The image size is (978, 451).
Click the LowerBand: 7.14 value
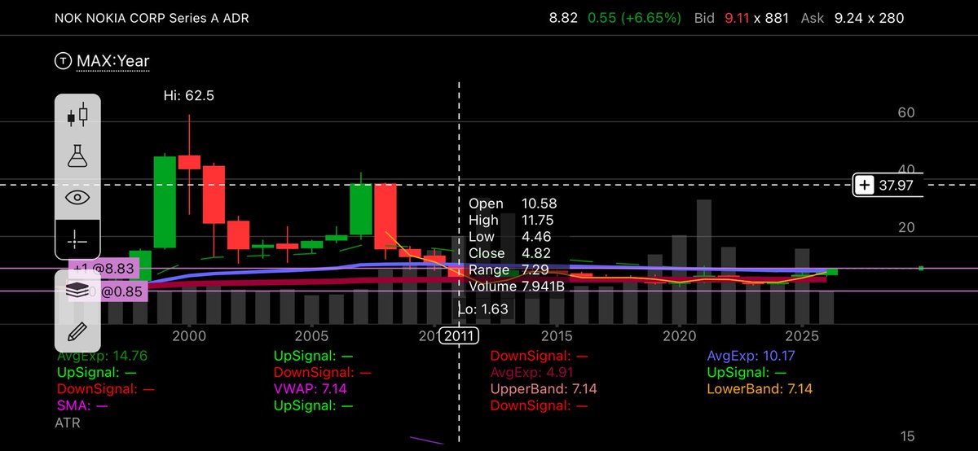(x=760, y=389)
